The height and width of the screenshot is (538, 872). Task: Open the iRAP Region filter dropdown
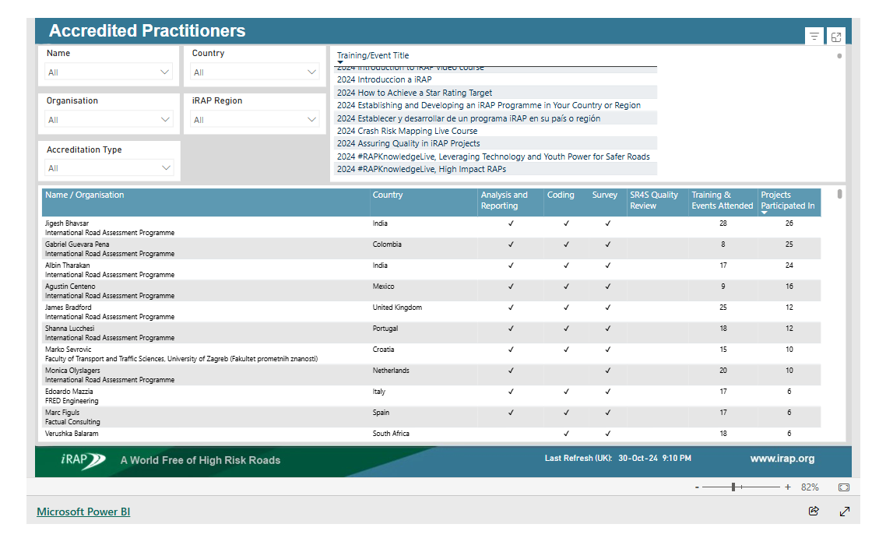255,119
